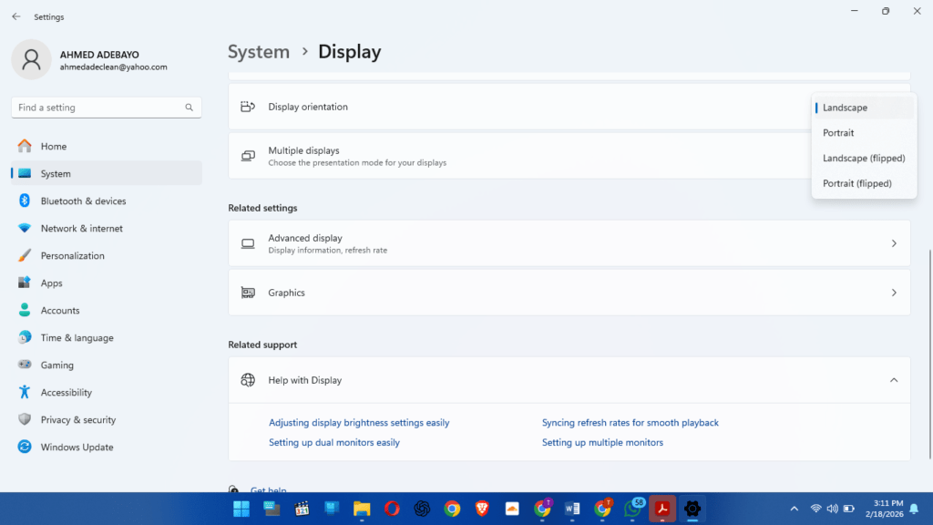Open the Graphics settings row
Screen dimensions: 933x525
569,293
